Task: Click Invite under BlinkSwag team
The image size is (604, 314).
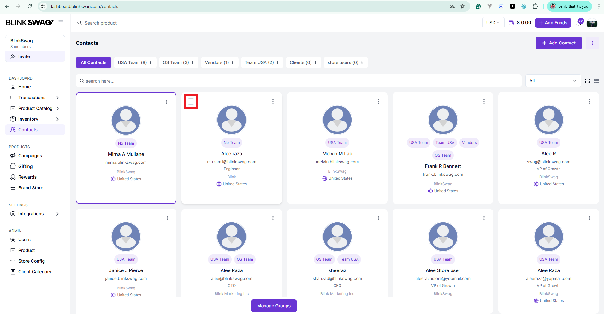Action: pos(35,56)
